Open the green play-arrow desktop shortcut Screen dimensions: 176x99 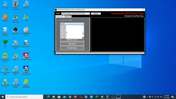26,18
